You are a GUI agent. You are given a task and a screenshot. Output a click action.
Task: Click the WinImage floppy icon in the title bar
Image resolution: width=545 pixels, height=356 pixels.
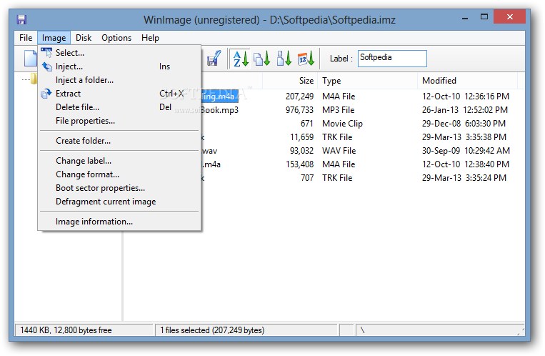pos(21,19)
